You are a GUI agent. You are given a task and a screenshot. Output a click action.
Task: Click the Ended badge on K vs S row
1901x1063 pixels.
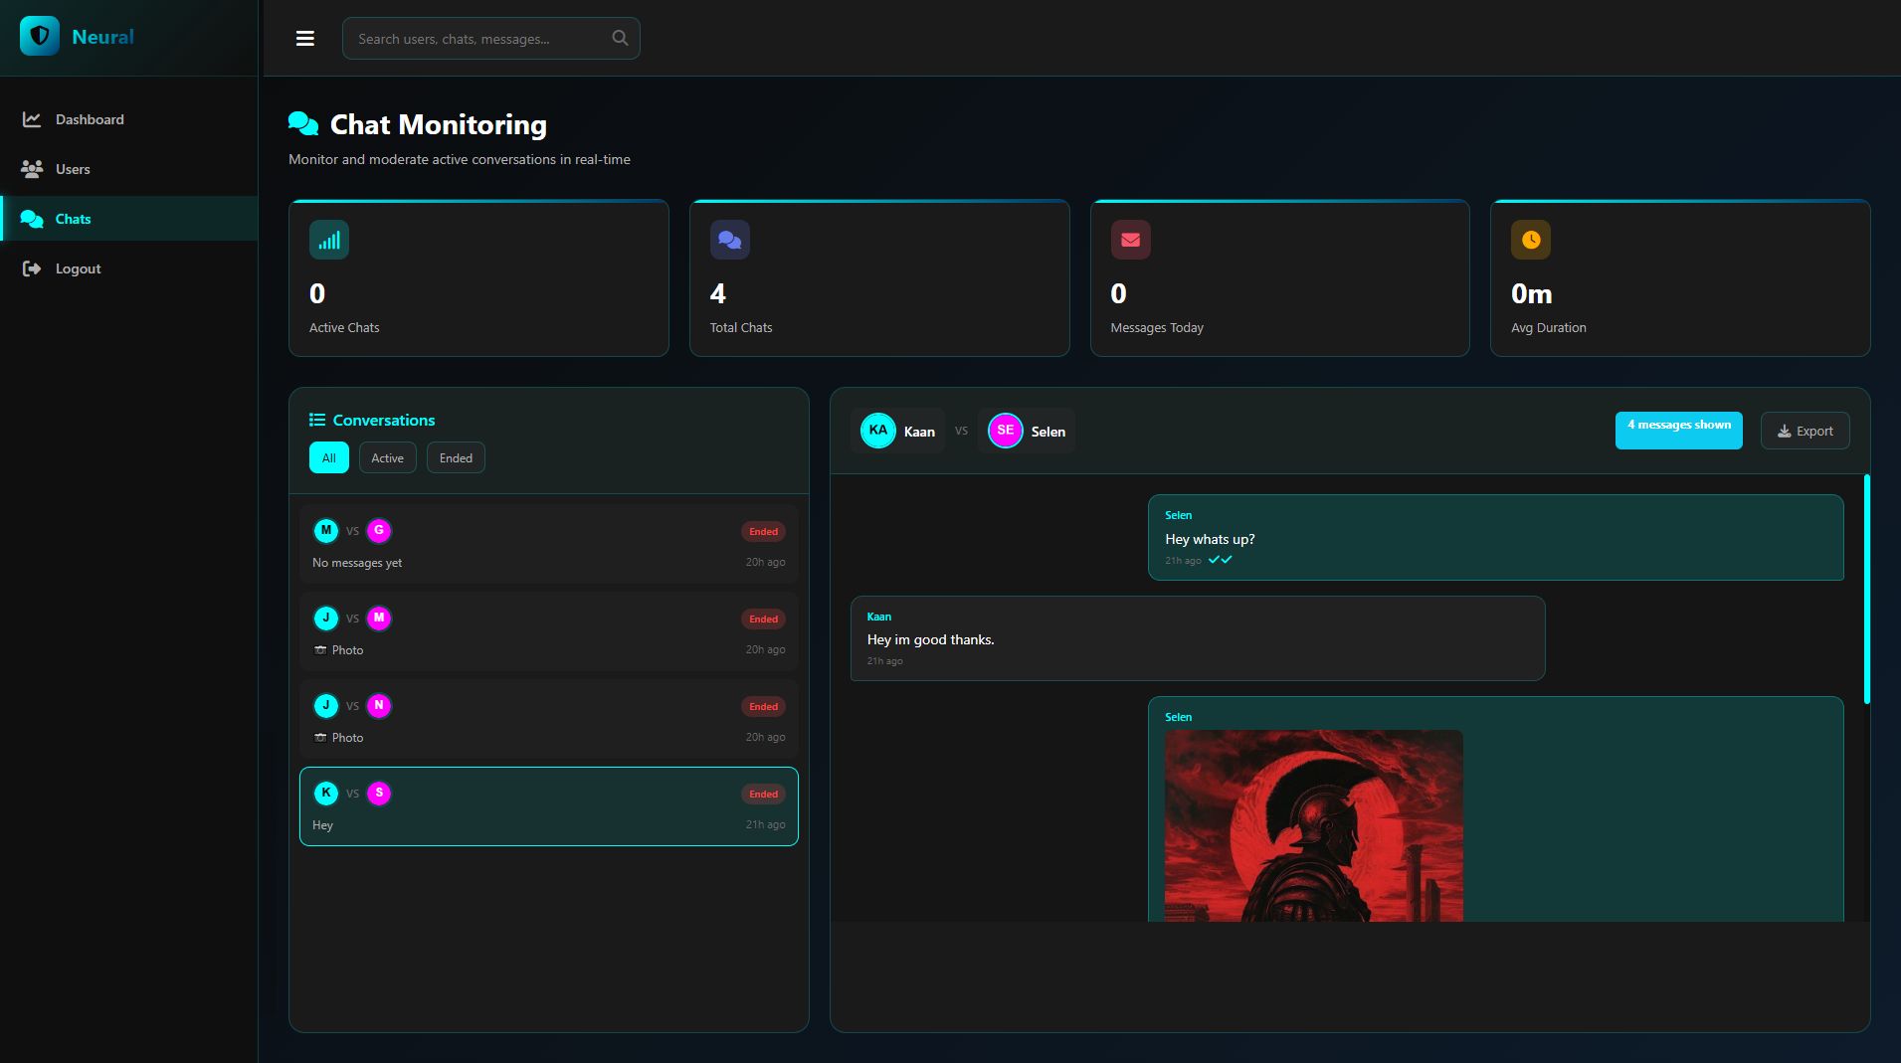pos(764,795)
